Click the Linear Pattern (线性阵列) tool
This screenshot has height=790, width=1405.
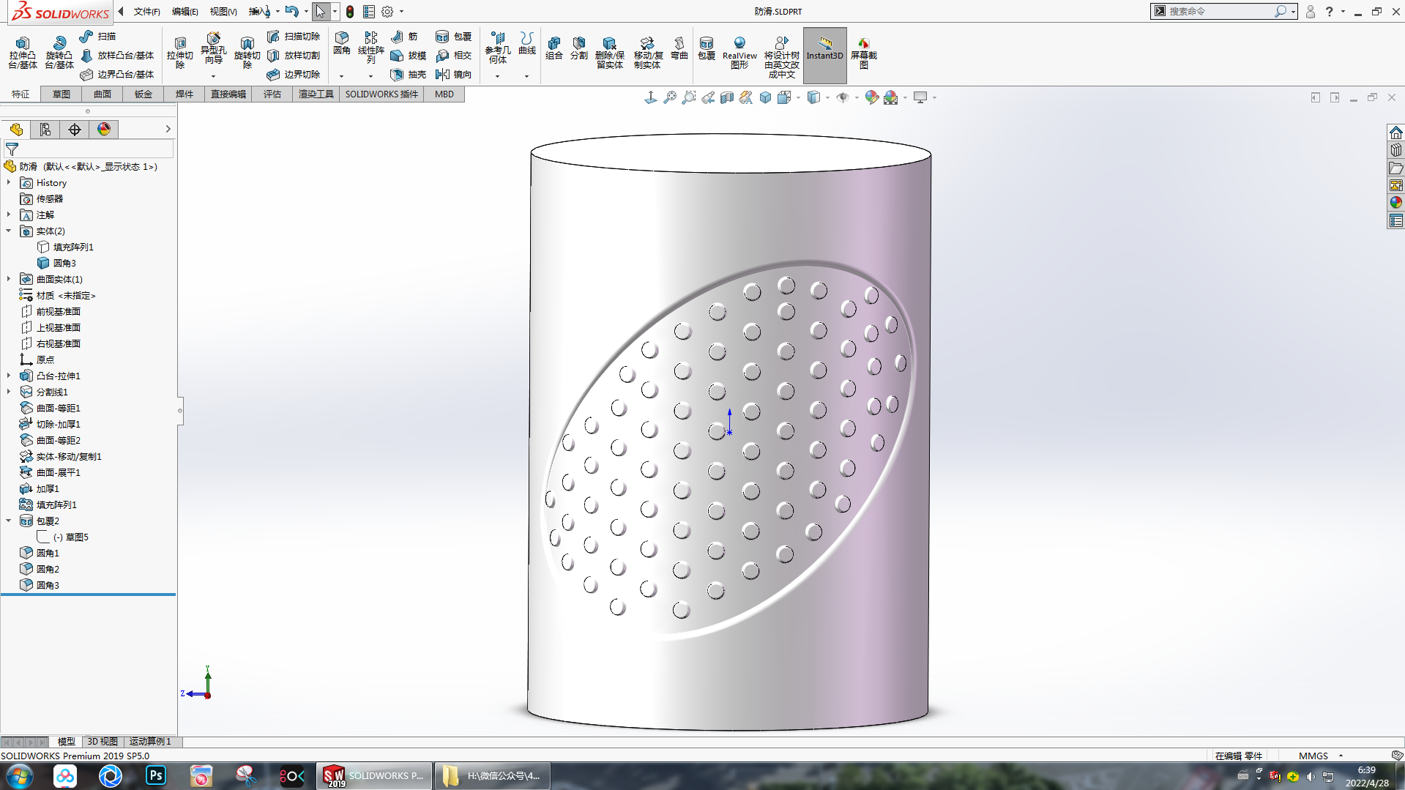(371, 48)
